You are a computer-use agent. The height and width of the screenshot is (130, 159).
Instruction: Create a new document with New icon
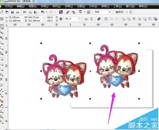2,12
